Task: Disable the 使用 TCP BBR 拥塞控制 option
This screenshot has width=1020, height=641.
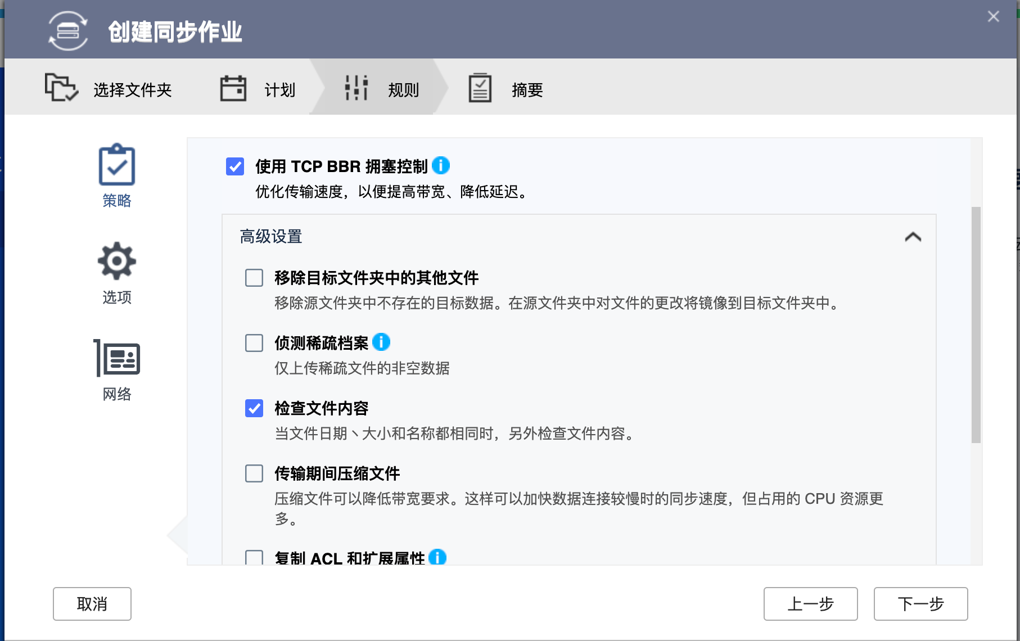Action: [x=235, y=166]
